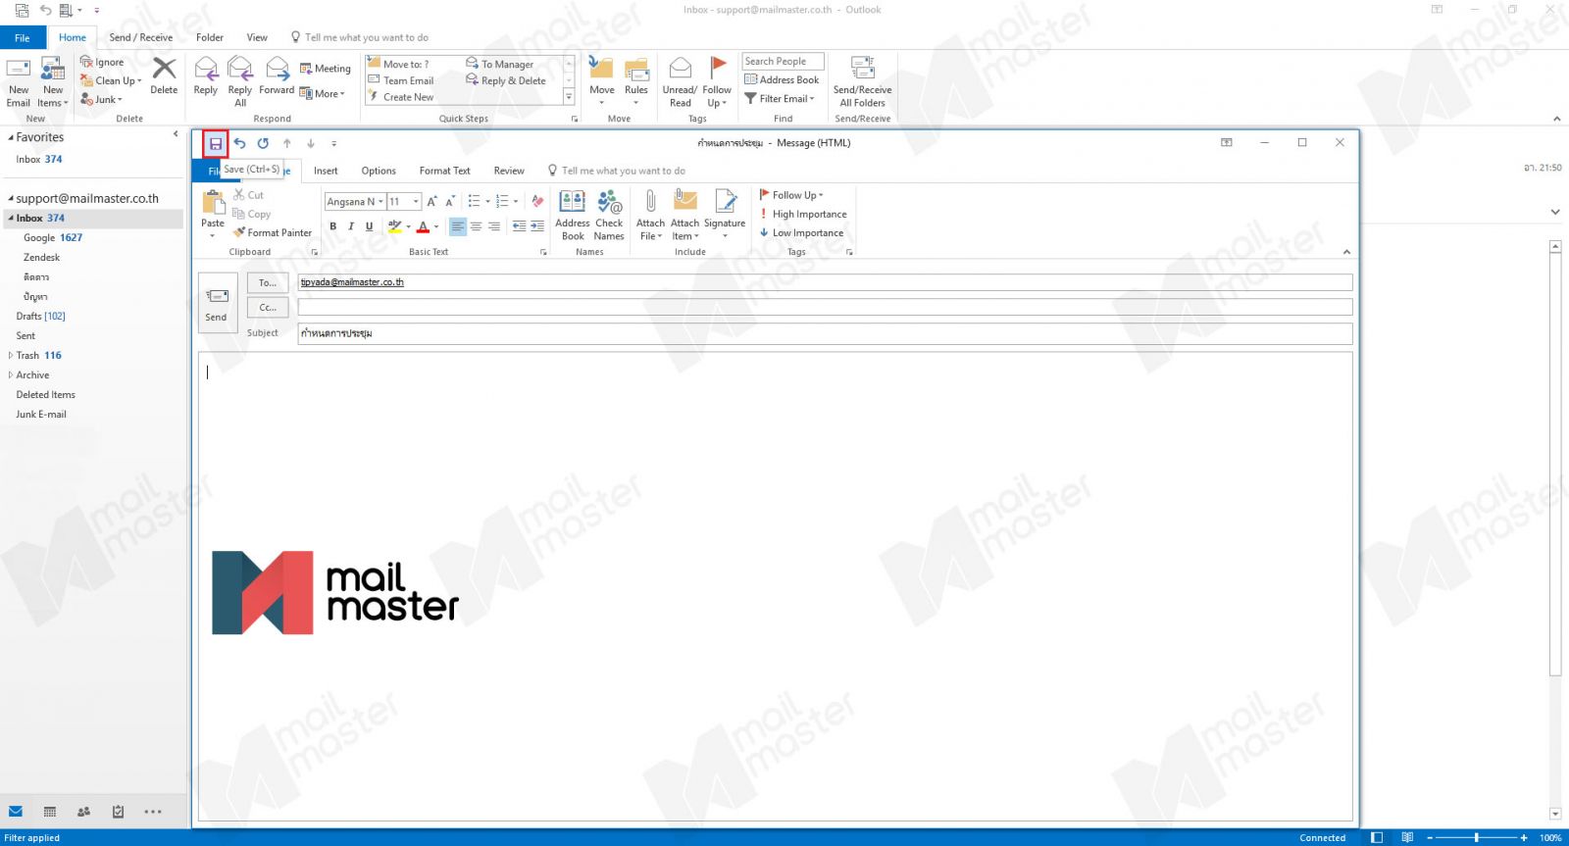Viewport: 1569px width, 846px height.
Task: Click Delete X icon in Outlook ribbon
Action: [x=164, y=76]
